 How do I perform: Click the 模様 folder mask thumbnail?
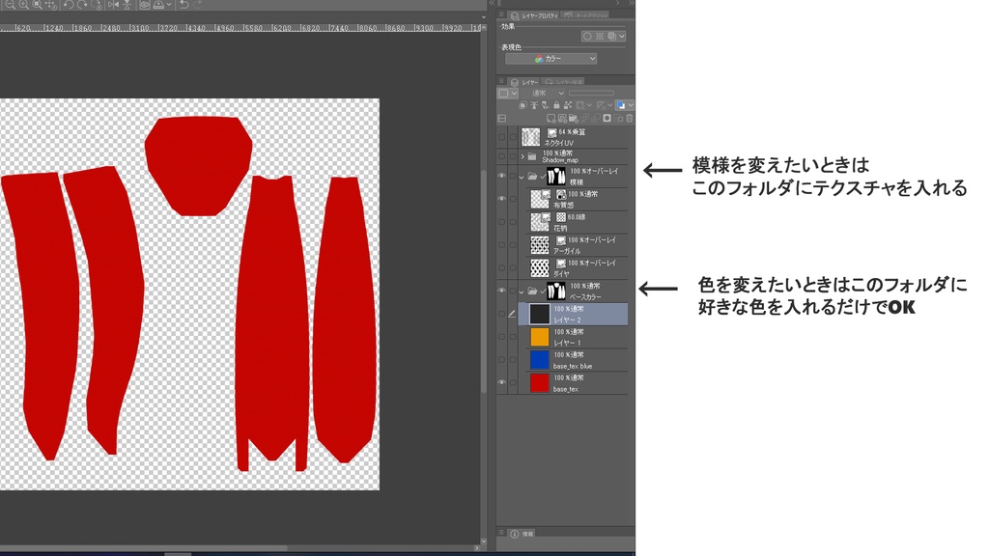555,176
